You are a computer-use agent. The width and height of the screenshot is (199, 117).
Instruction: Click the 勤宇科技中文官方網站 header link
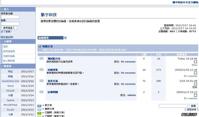tap(185, 2)
